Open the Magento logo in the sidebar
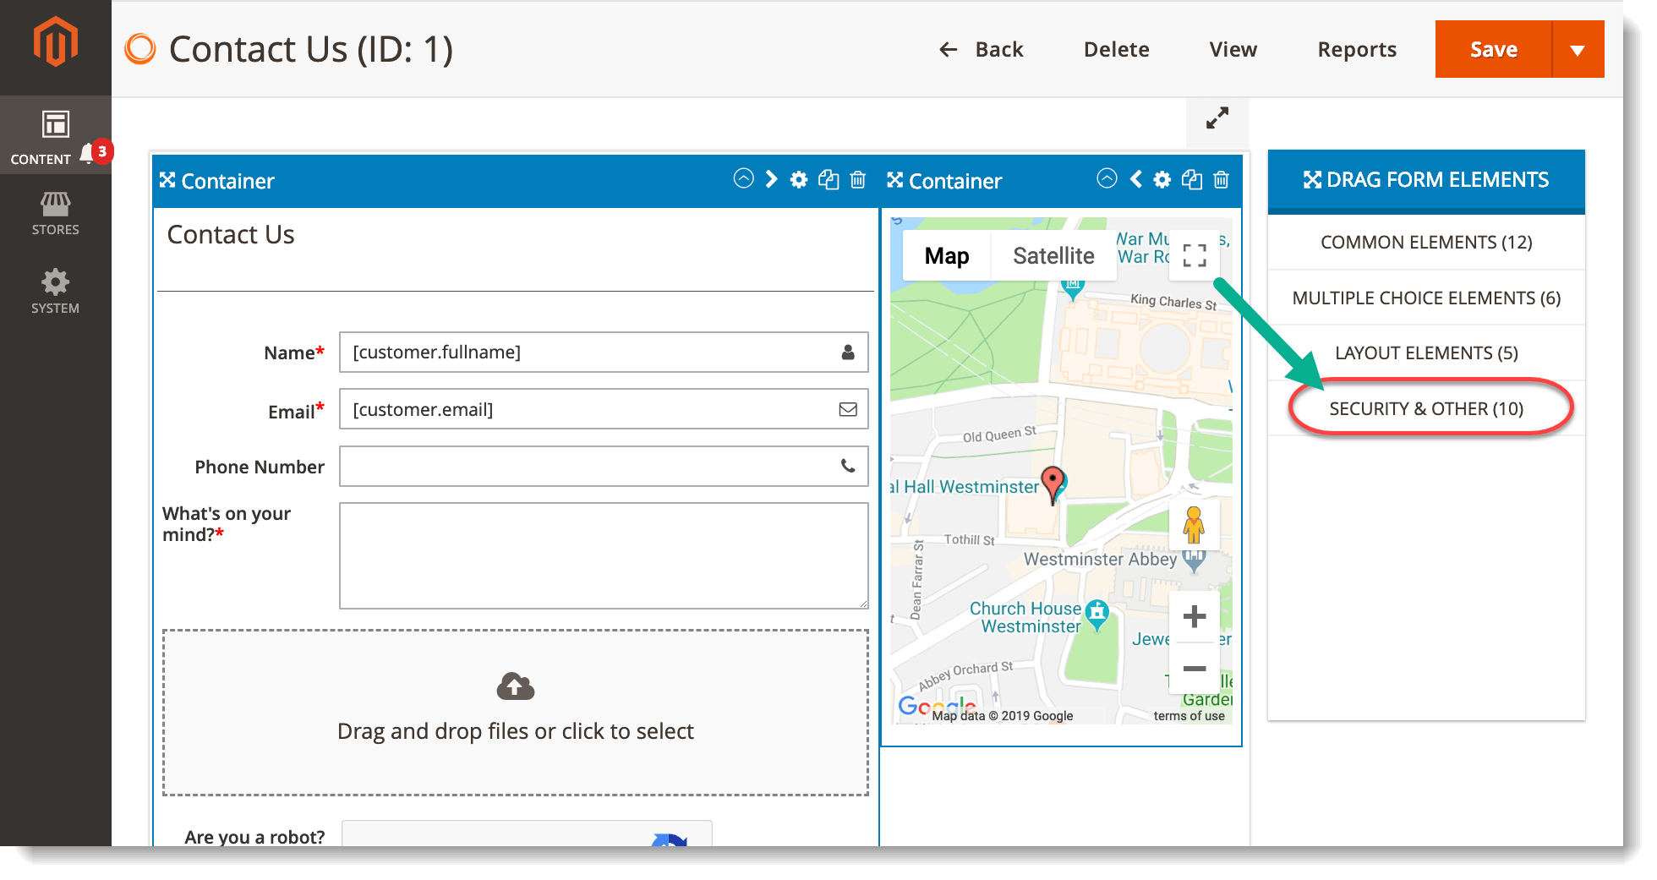This screenshot has width=1657, height=880. (x=55, y=39)
